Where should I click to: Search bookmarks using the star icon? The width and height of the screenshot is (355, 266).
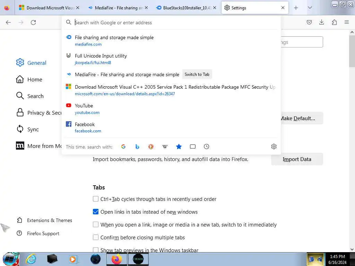click(x=179, y=147)
